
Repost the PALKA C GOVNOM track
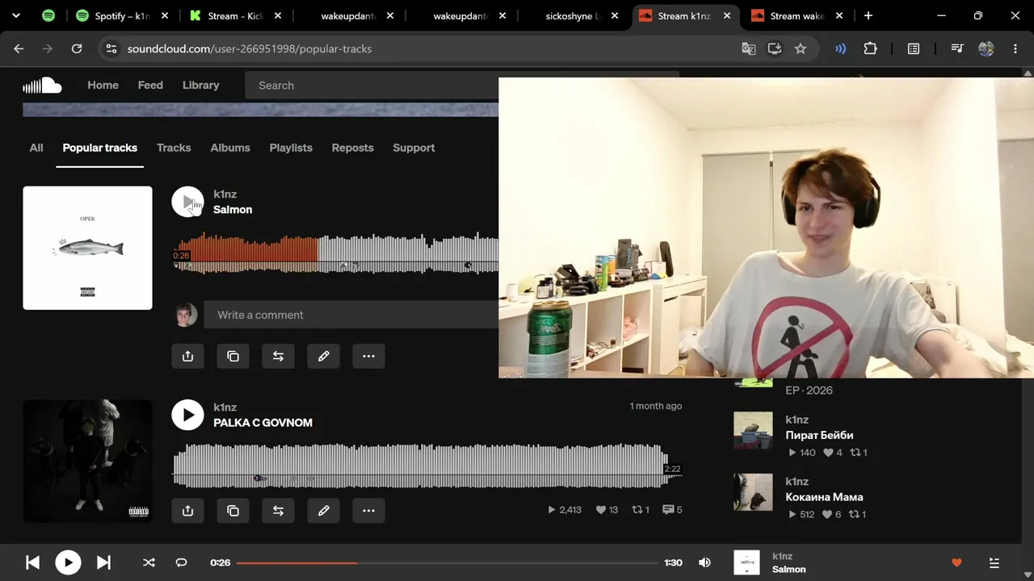pos(279,510)
